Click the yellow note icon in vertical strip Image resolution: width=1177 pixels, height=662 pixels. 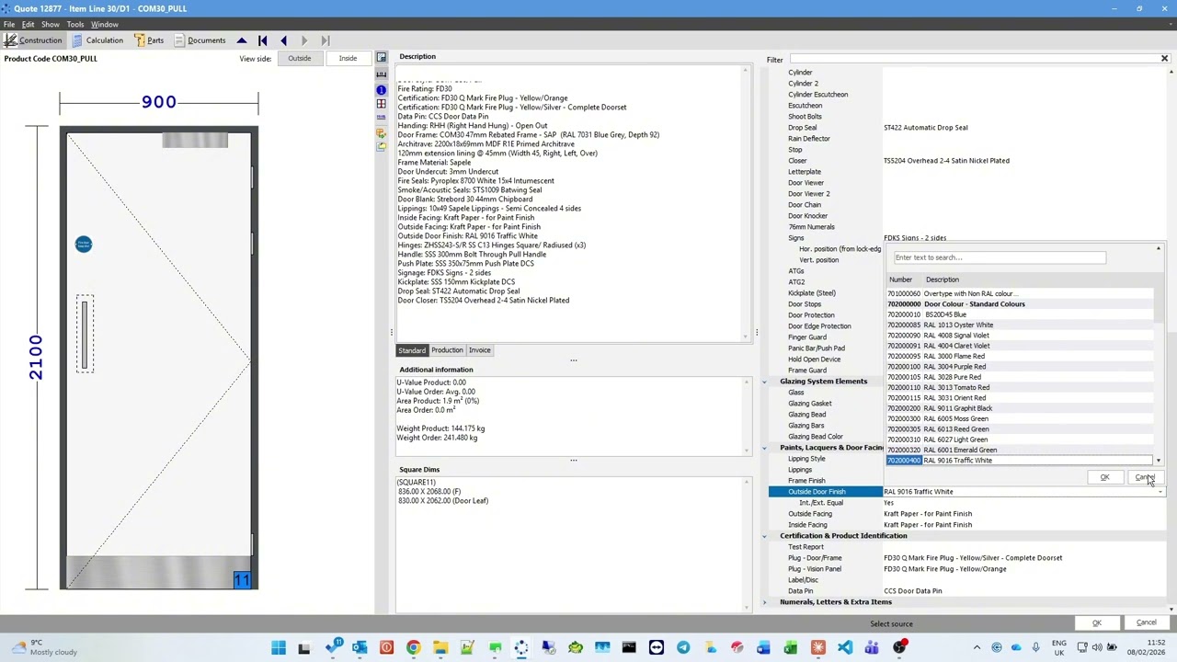click(381, 147)
